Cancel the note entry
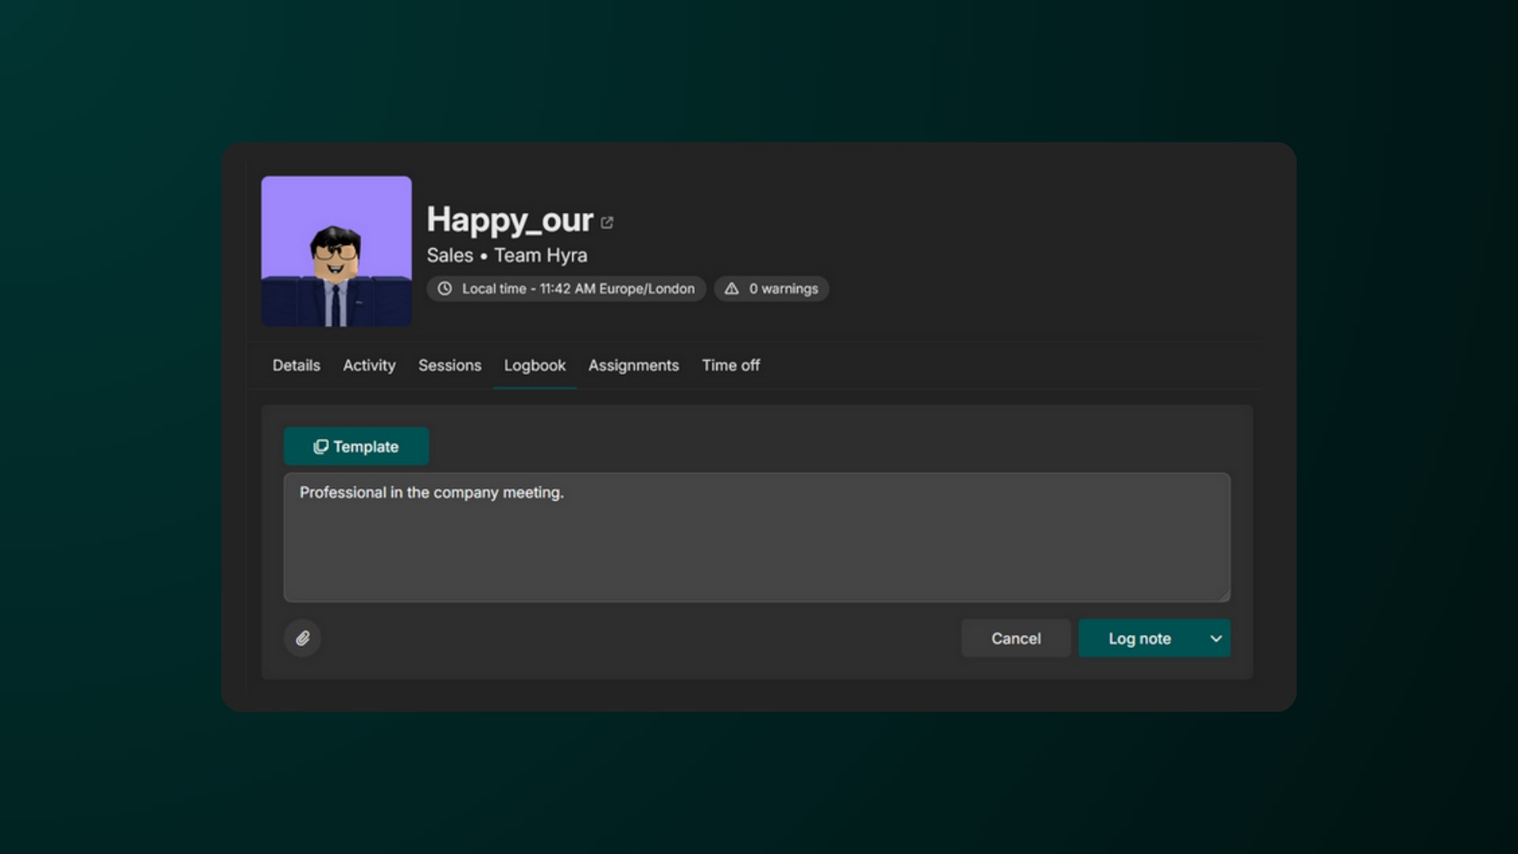 pyautogui.click(x=1016, y=638)
